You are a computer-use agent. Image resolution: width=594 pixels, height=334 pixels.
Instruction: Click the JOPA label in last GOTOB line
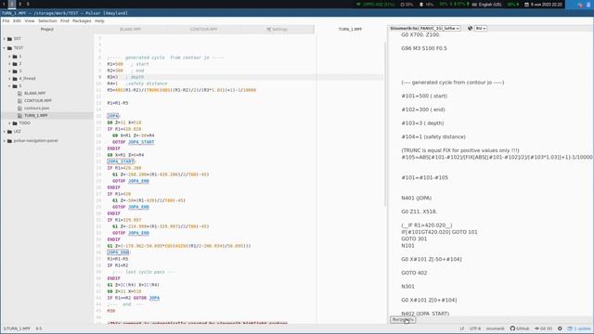tap(154, 298)
